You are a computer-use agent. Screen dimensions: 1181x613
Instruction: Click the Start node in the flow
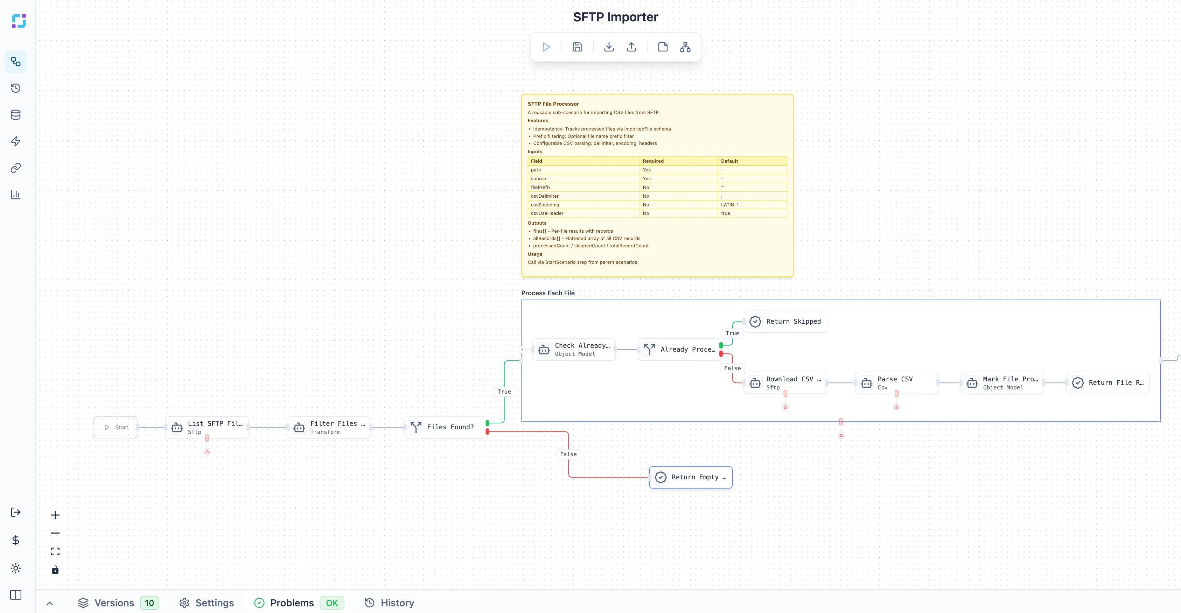[115, 427]
